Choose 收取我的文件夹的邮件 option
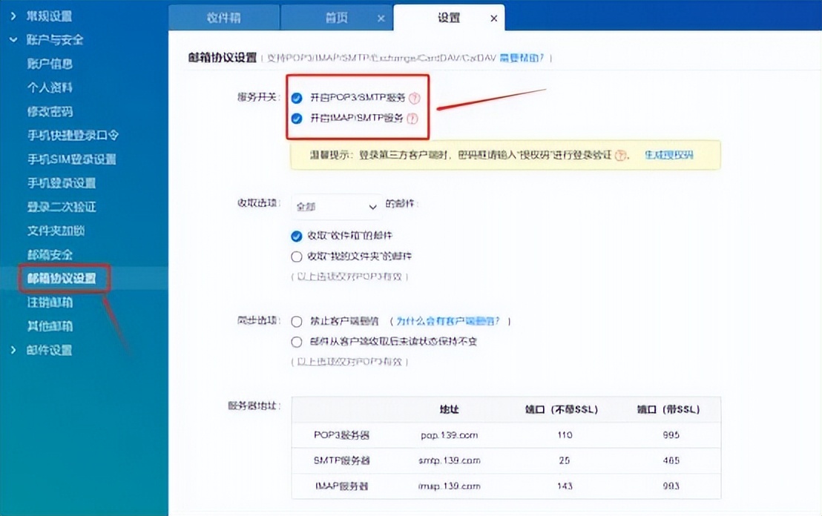This screenshot has width=822, height=516. coord(297,256)
